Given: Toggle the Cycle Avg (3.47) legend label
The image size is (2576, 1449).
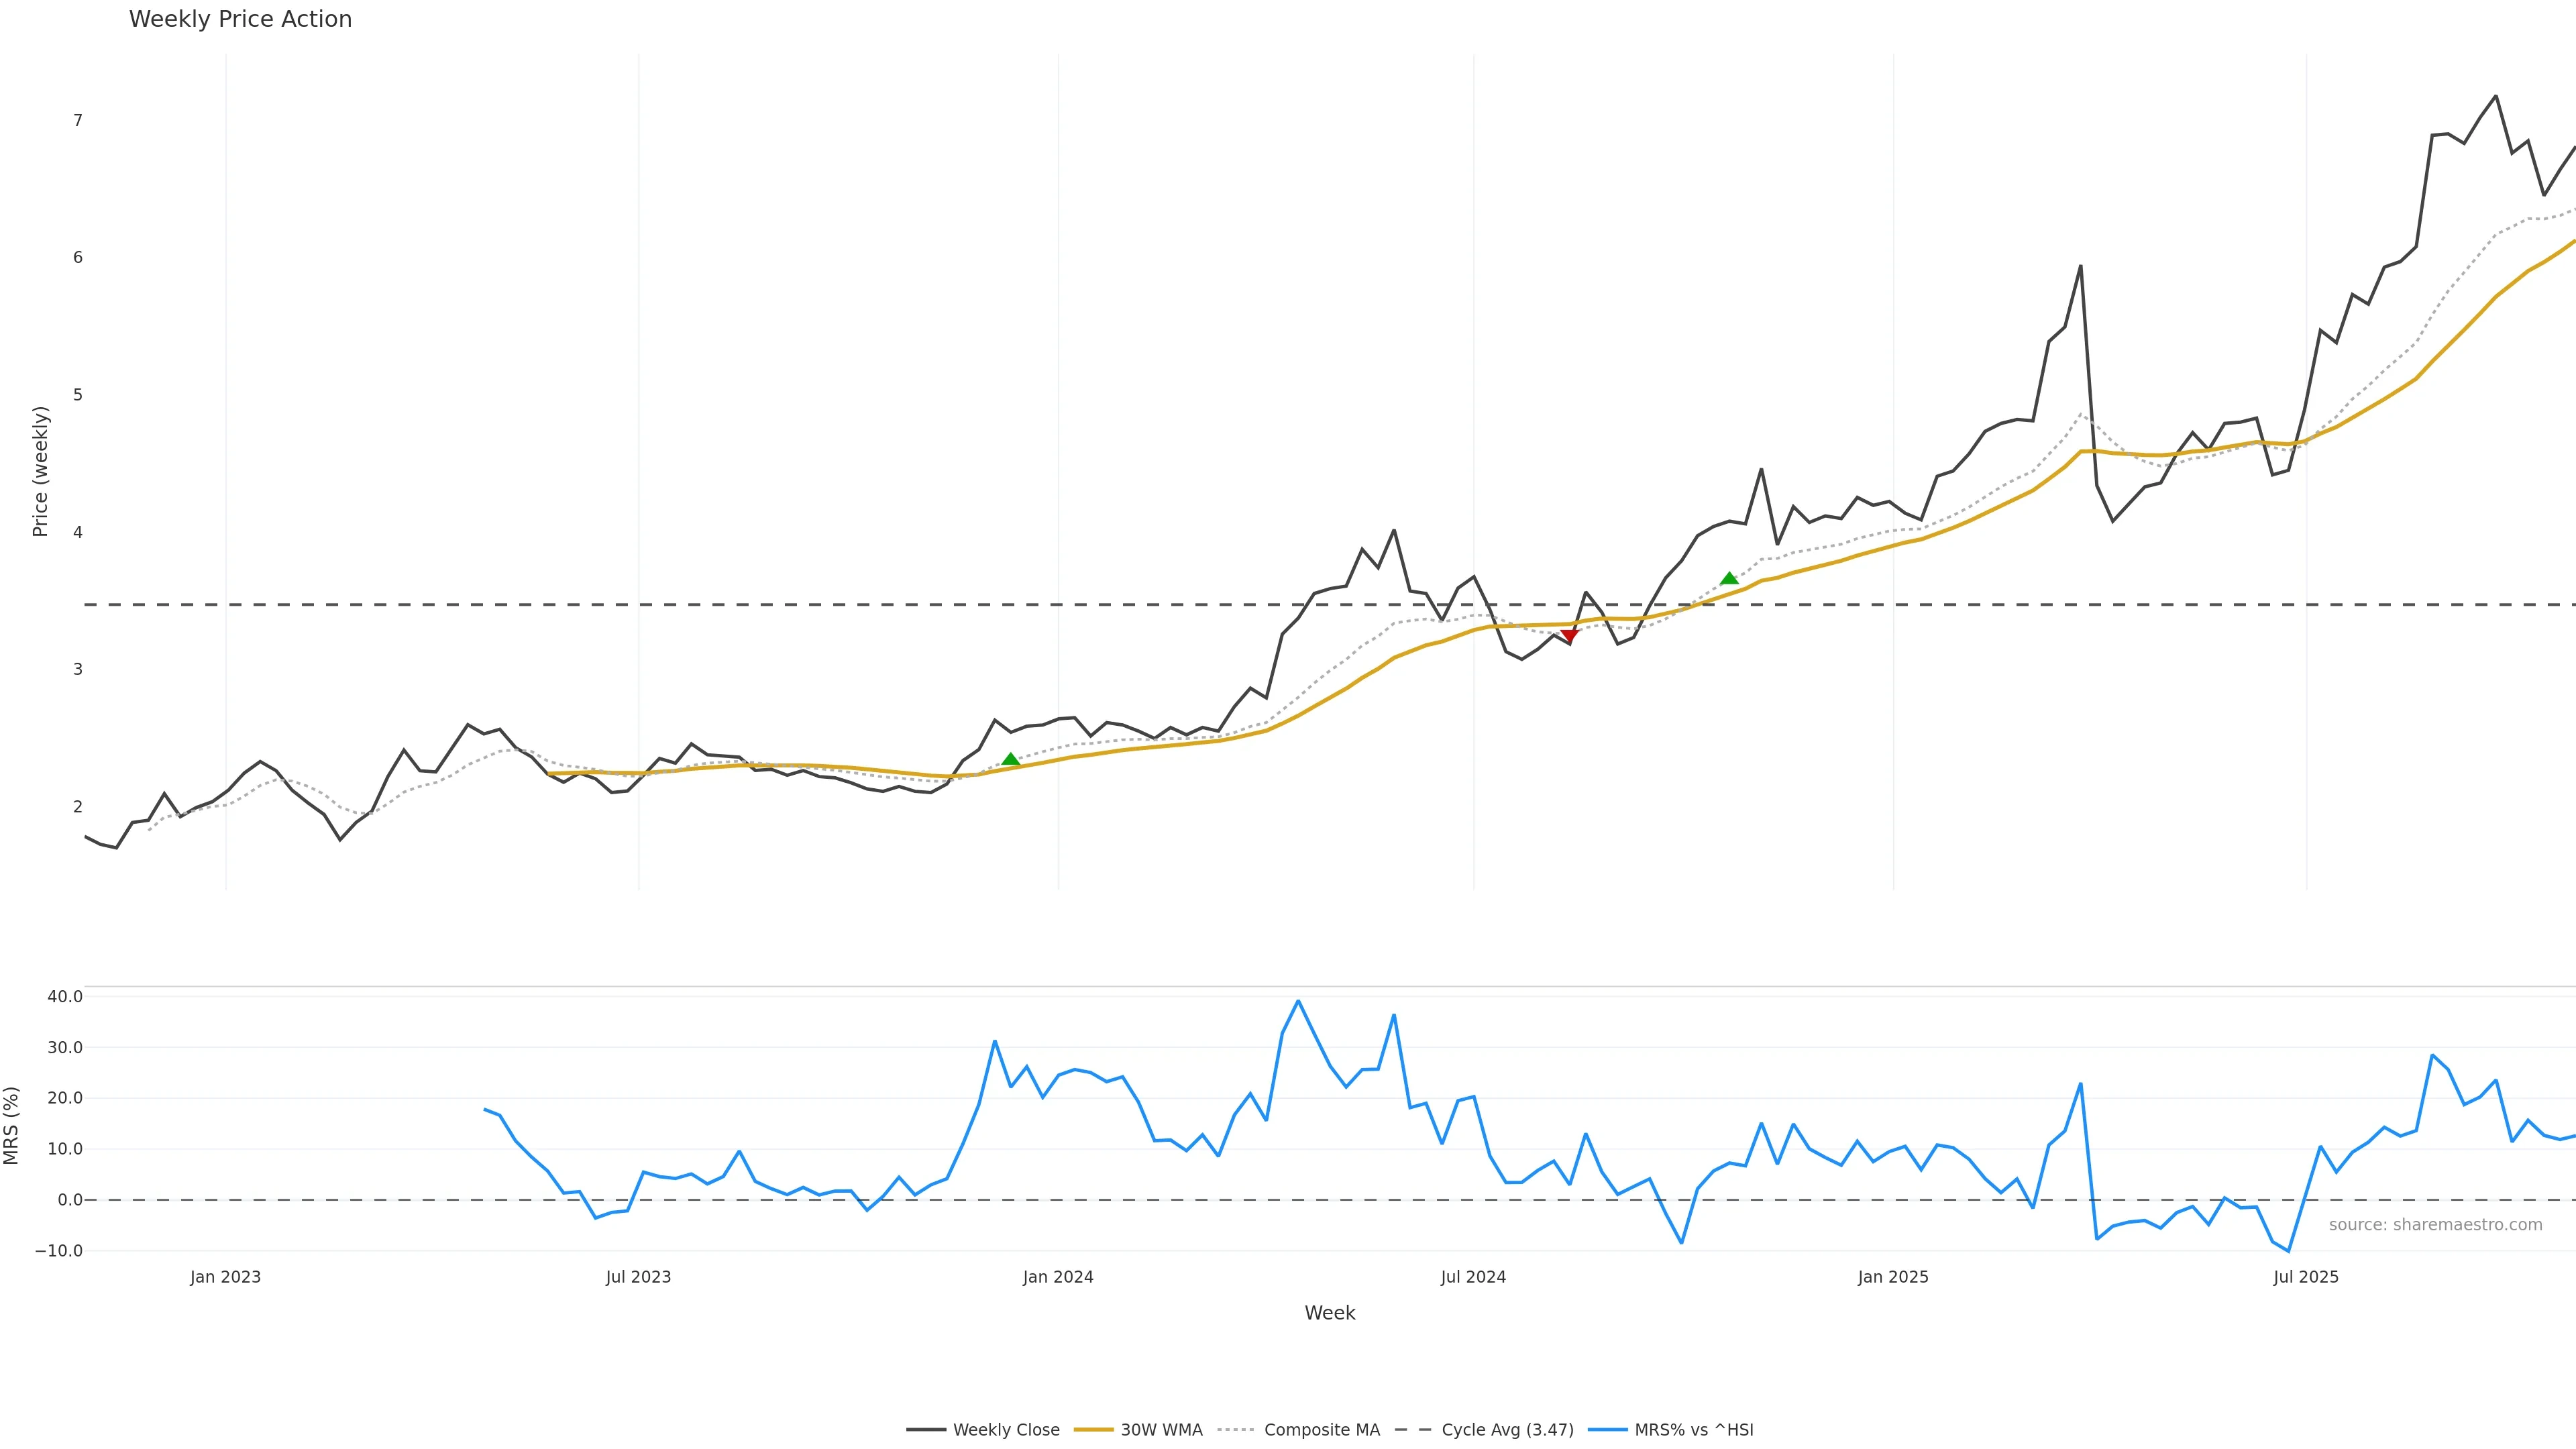Looking at the screenshot, I should (1507, 1430).
